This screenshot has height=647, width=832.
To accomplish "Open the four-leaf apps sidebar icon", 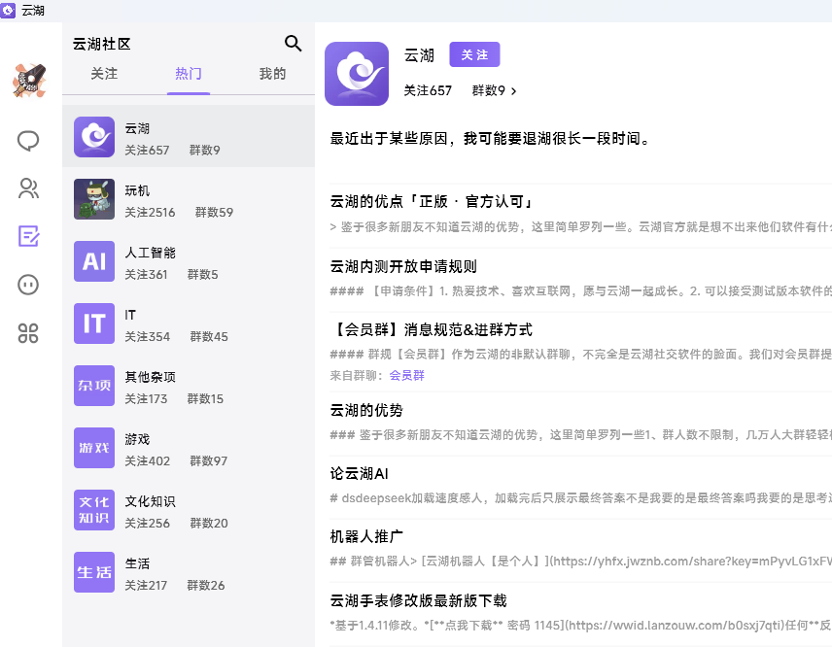I will point(28,333).
